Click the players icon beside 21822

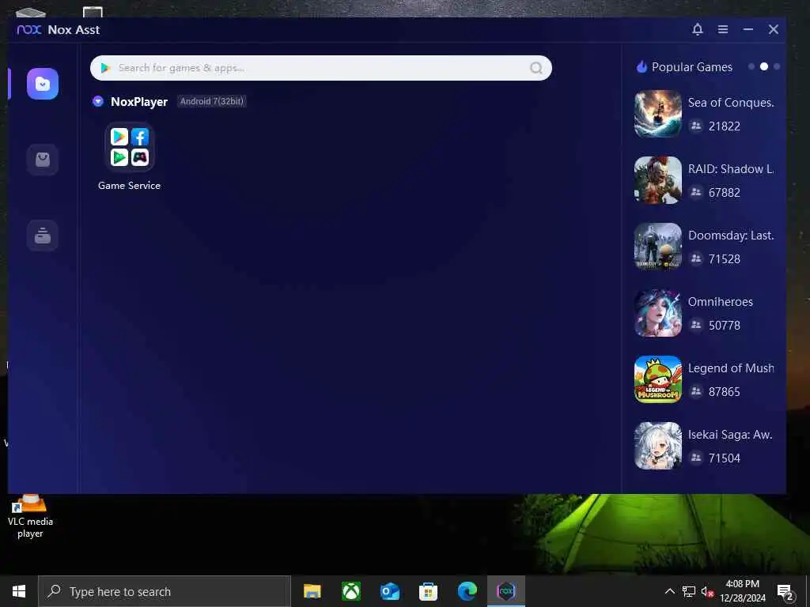click(696, 126)
